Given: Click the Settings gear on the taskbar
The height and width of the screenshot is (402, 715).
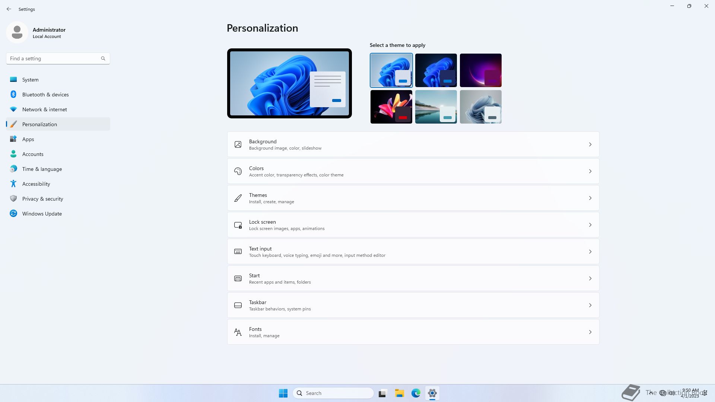Looking at the screenshot, I should pyautogui.click(x=432, y=393).
